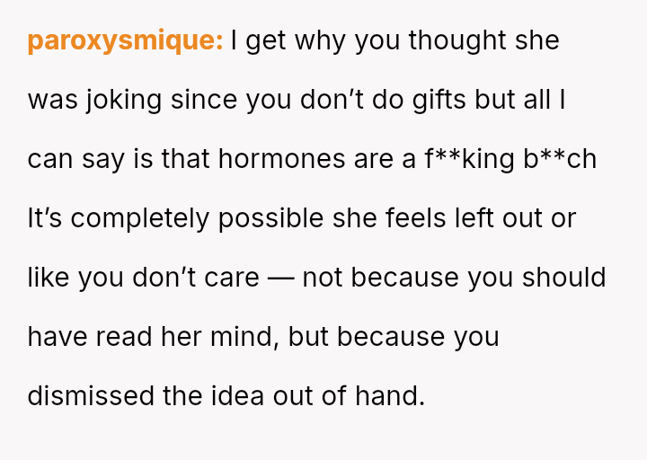Click the word "thought" in the first line
The image size is (647, 460).
pos(456,40)
